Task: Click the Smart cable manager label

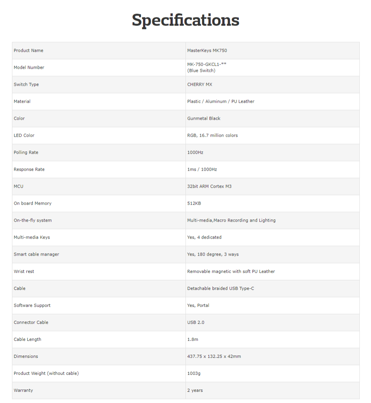Action: pyautogui.click(x=36, y=254)
